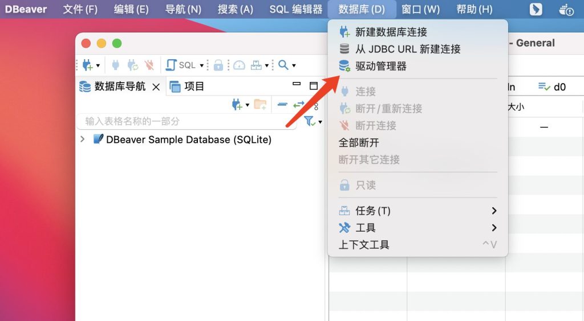The width and height of the screenshot is (584, 321).
Task: Open the 搜索 (A) menu
Action: 235,9
